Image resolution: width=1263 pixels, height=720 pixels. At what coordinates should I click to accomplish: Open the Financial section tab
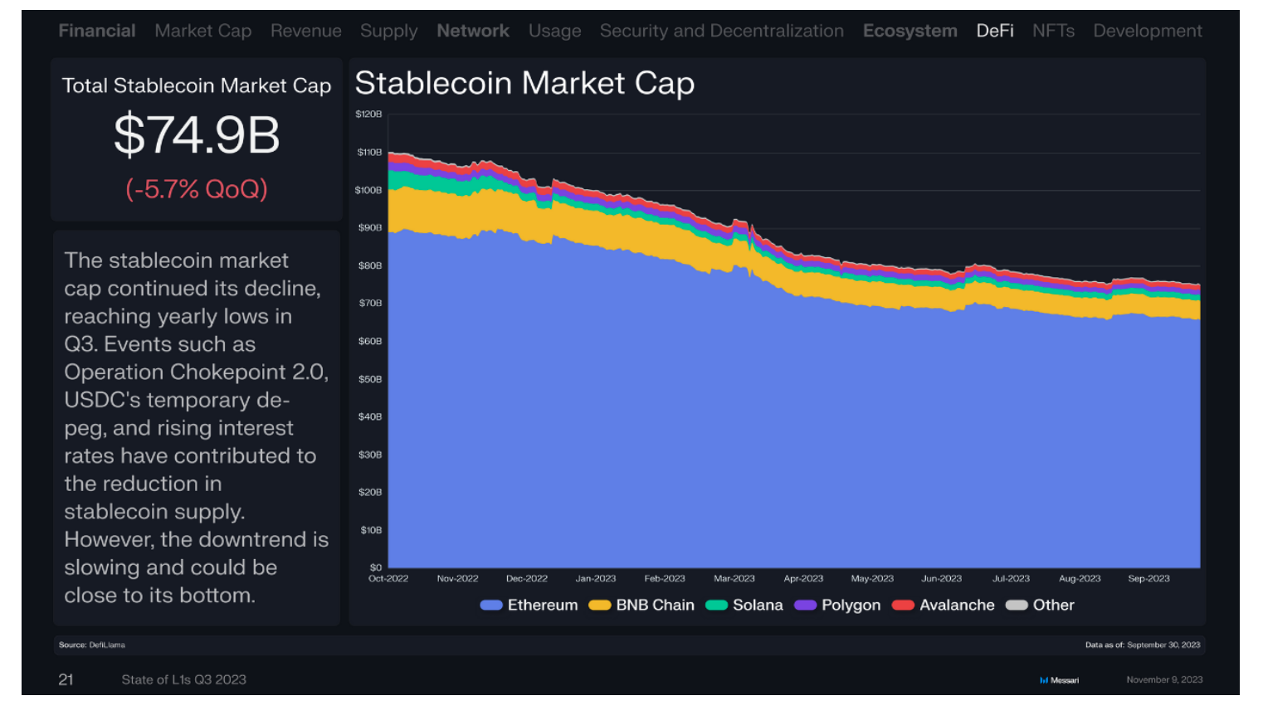click(97, 31)
